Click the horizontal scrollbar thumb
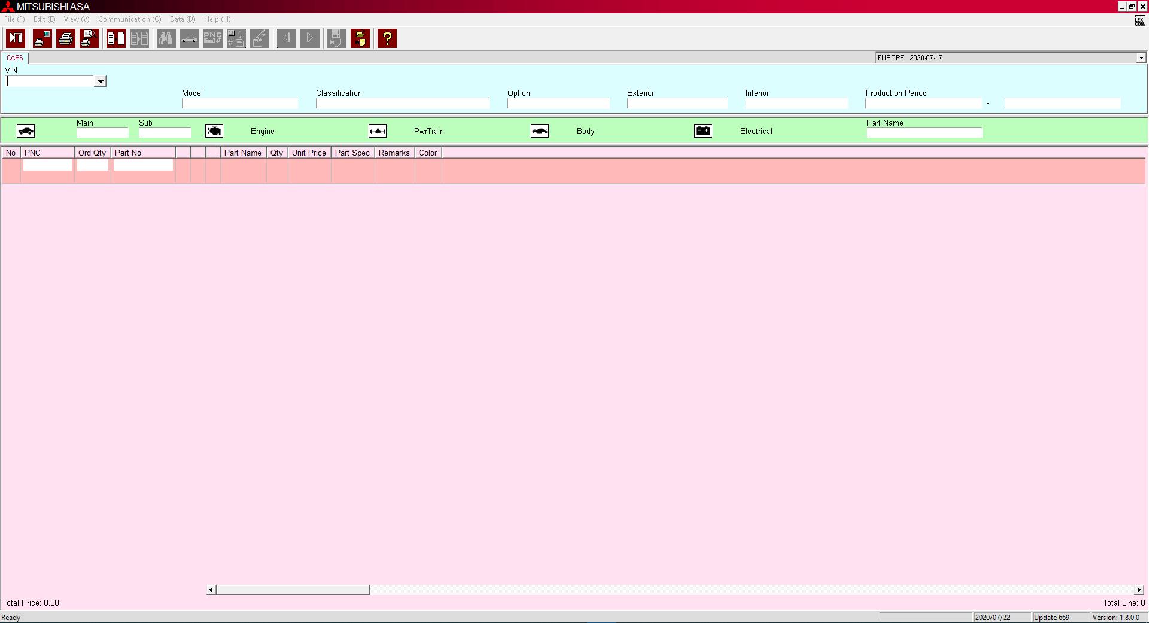 pyautogui.click(x=293, y=589)
